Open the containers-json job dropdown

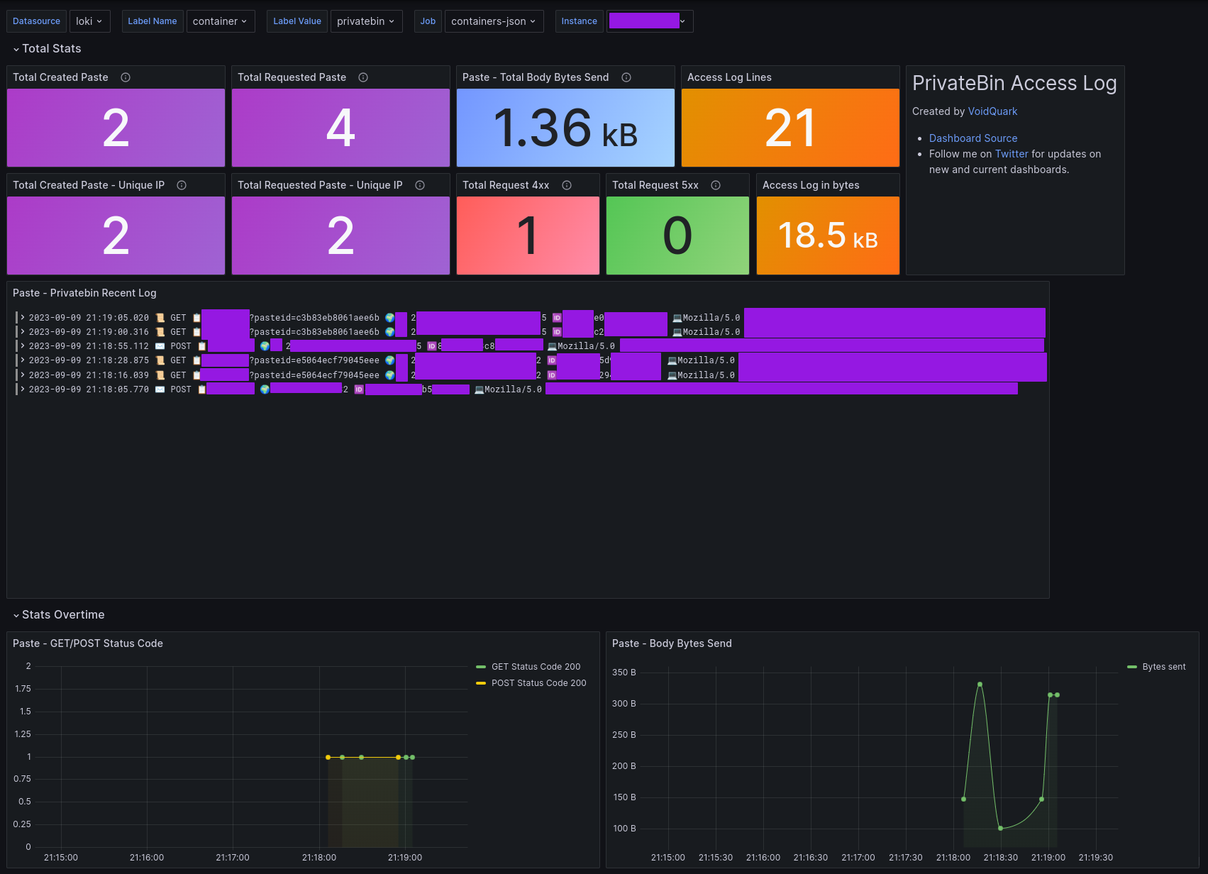point(494,21)
